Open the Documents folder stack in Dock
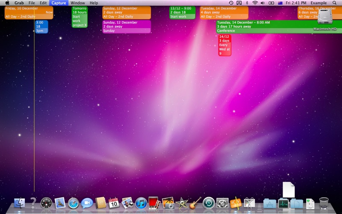The image size is (342, 214). click(297, 203)
